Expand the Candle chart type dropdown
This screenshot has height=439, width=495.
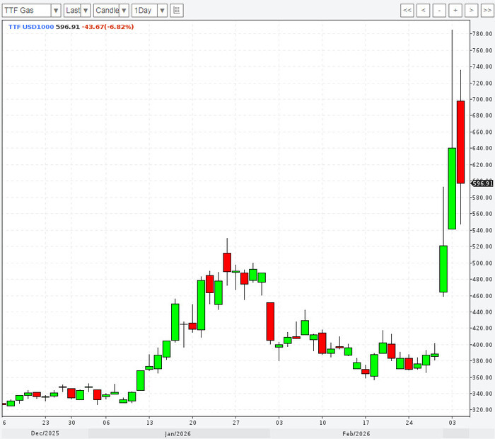pyautogui.click(x=124, y=11)
